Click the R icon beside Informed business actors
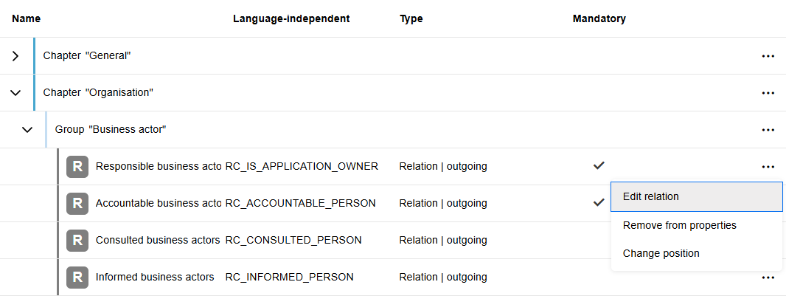 coord(77,278)
